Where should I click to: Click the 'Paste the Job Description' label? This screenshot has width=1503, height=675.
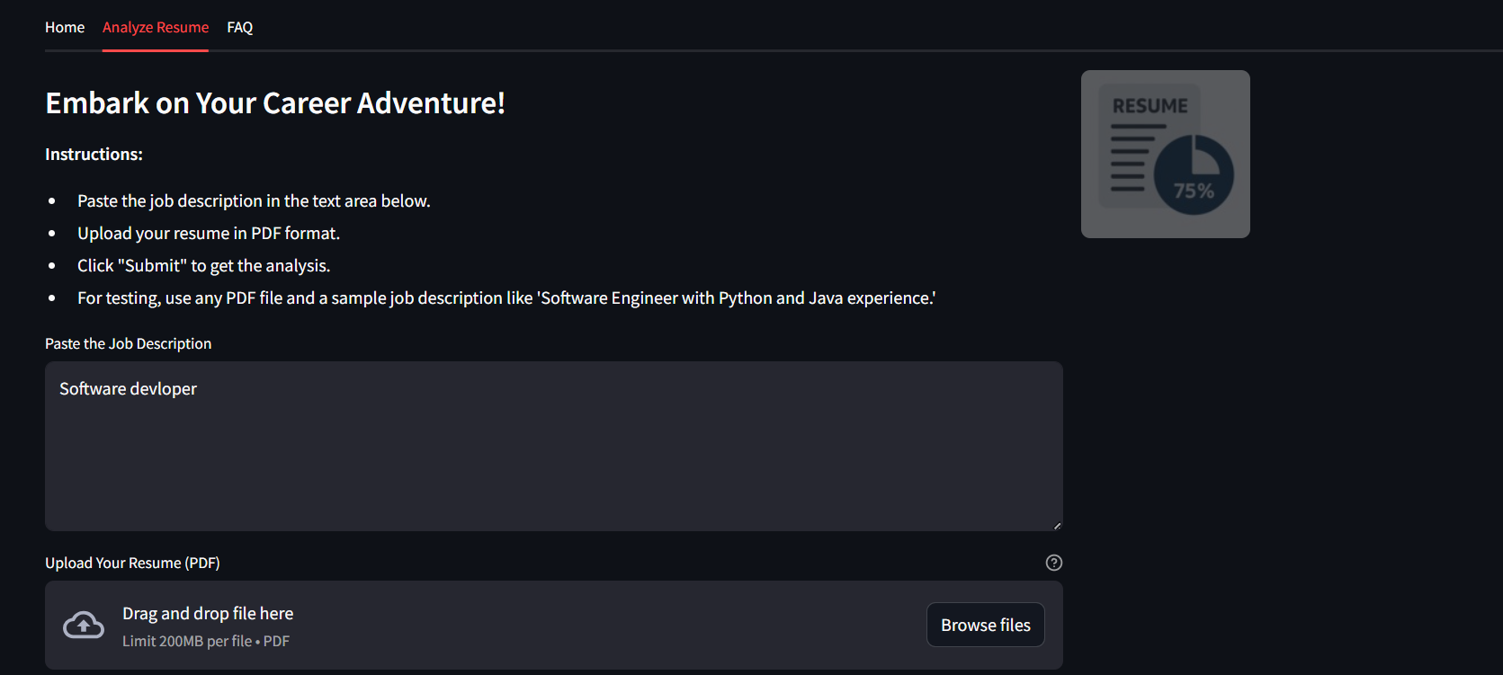coord(128,343)
